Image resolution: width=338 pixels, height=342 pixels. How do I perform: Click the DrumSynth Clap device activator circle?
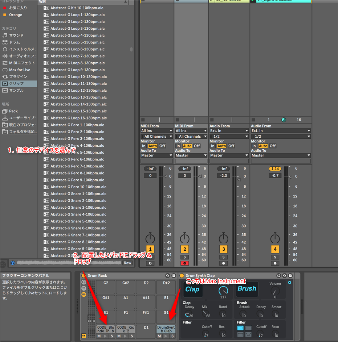pyautogui.click(x=182, y=276)
